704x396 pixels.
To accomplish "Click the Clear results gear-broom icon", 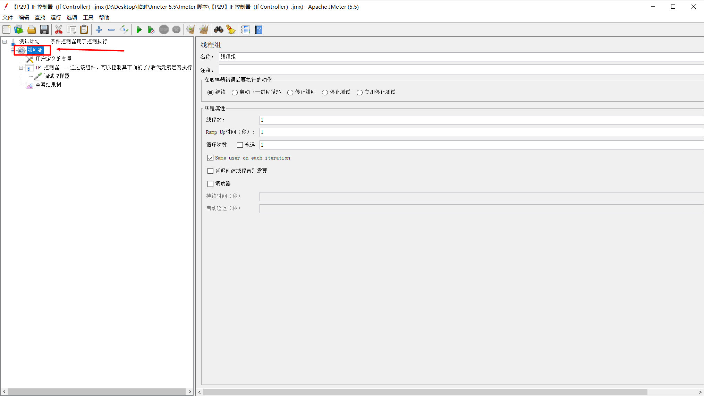I will coord(190,30).
